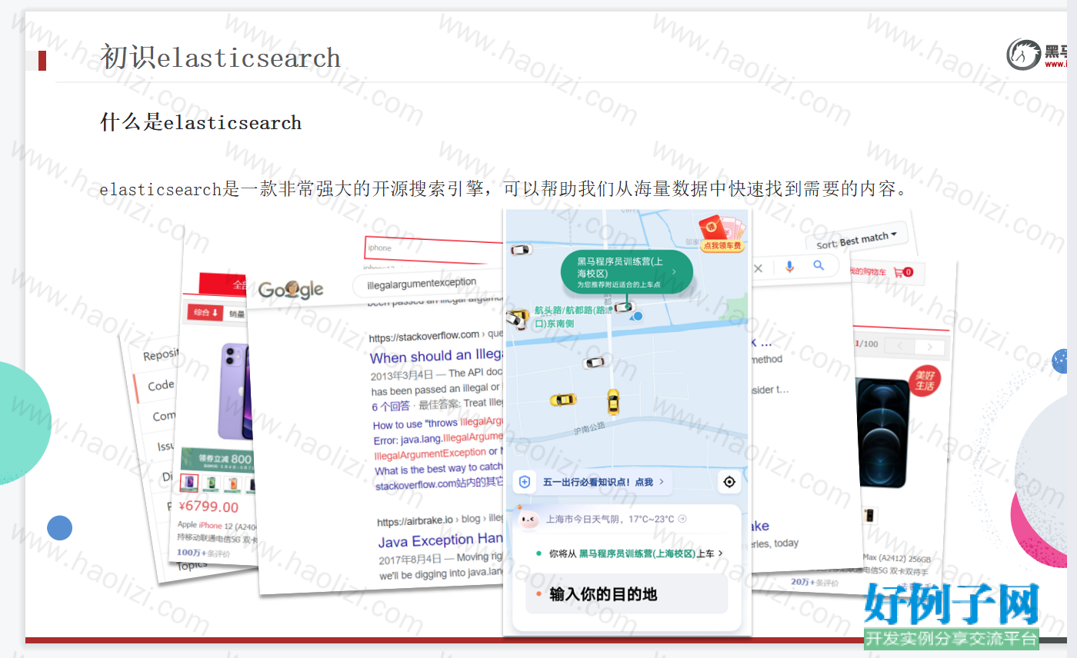Open the 'Java Exception Han...' result

coord(440,541)
